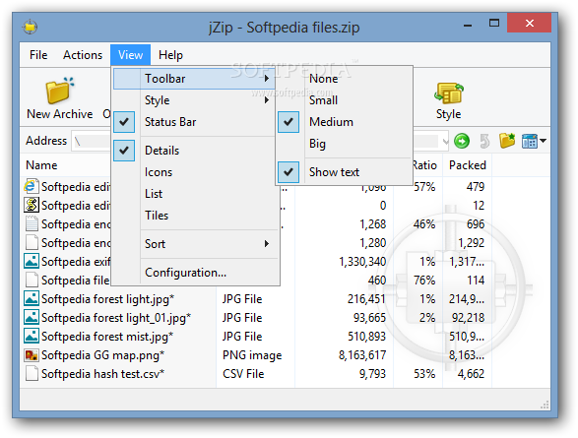
Task: Open the view mode dropdown arrow
Action: coord(543,141)
